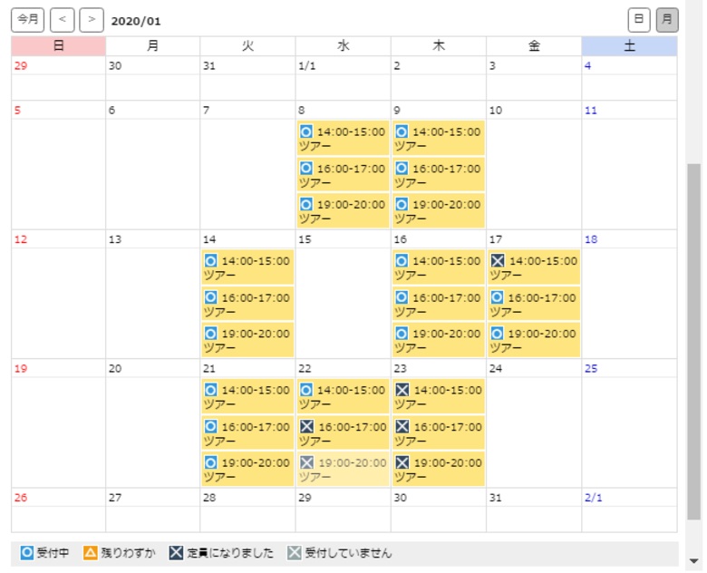Click the scrollbar down arrow
The height and width of the screenshot is (573, 707).
coord(693,561)
